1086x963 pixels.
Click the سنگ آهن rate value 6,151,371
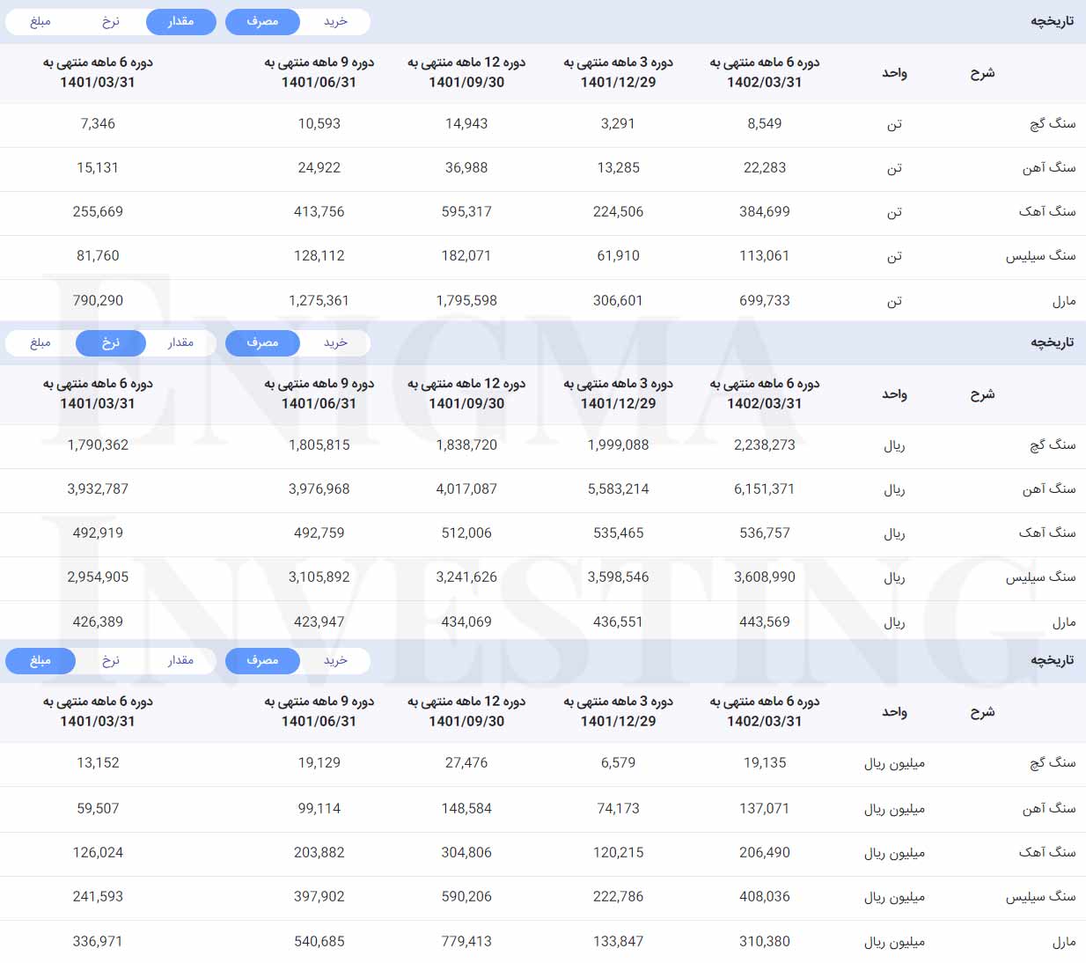pyautogui.click(x=764, y=489)
